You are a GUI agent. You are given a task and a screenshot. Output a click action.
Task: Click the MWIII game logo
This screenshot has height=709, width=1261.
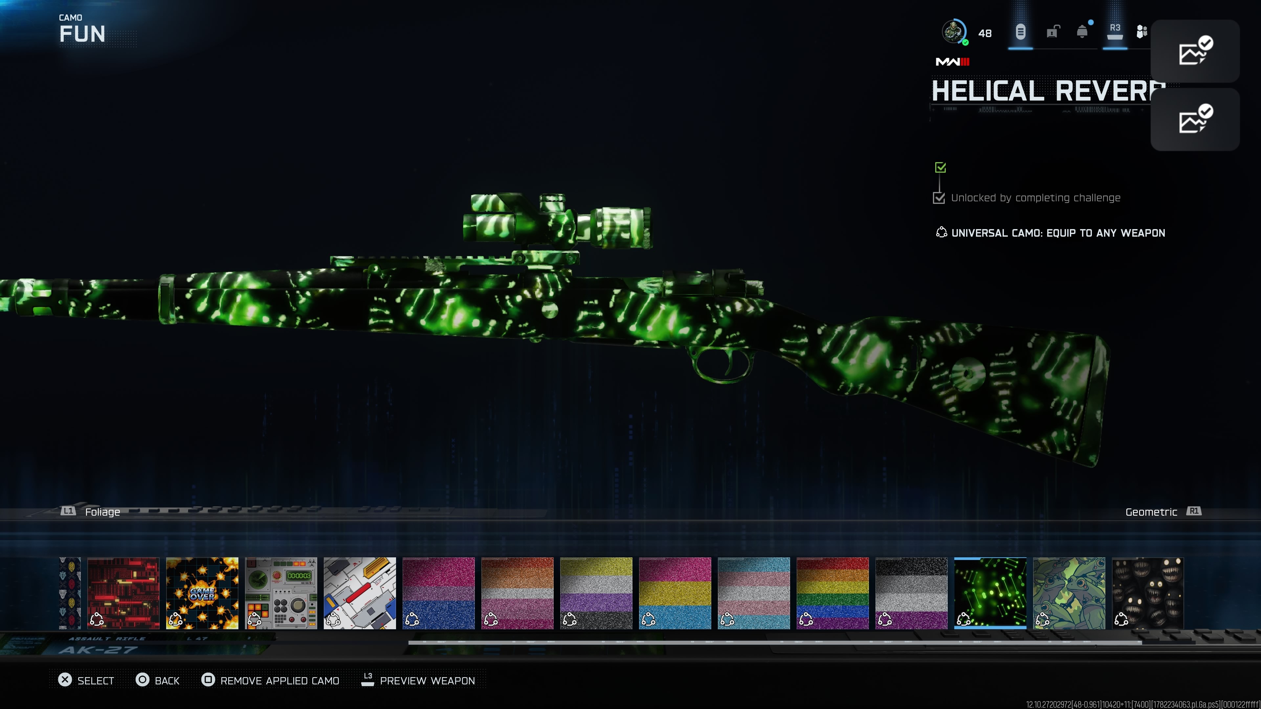(x=953, y=62)
